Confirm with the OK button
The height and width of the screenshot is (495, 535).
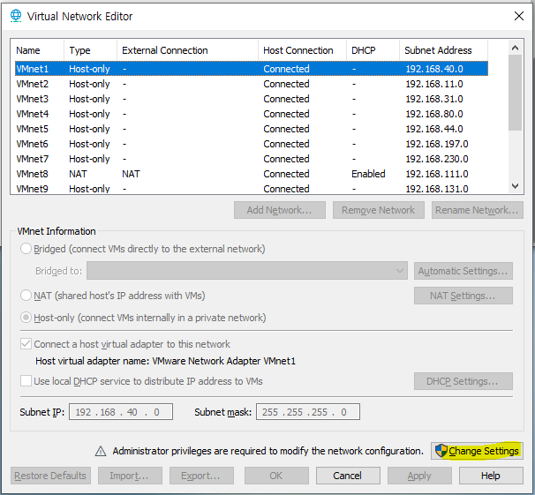(x=276, y=476)
